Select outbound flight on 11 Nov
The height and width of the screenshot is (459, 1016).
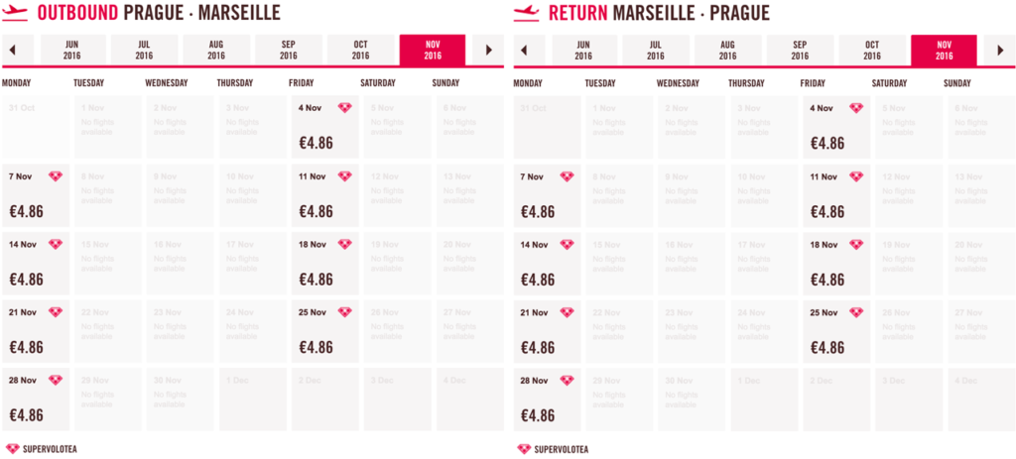tap(324, 195)
